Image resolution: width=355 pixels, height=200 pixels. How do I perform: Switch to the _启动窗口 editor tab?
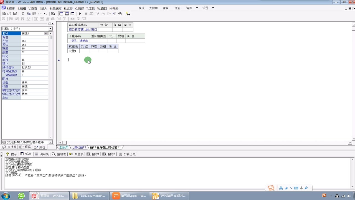tap(79, 147)
